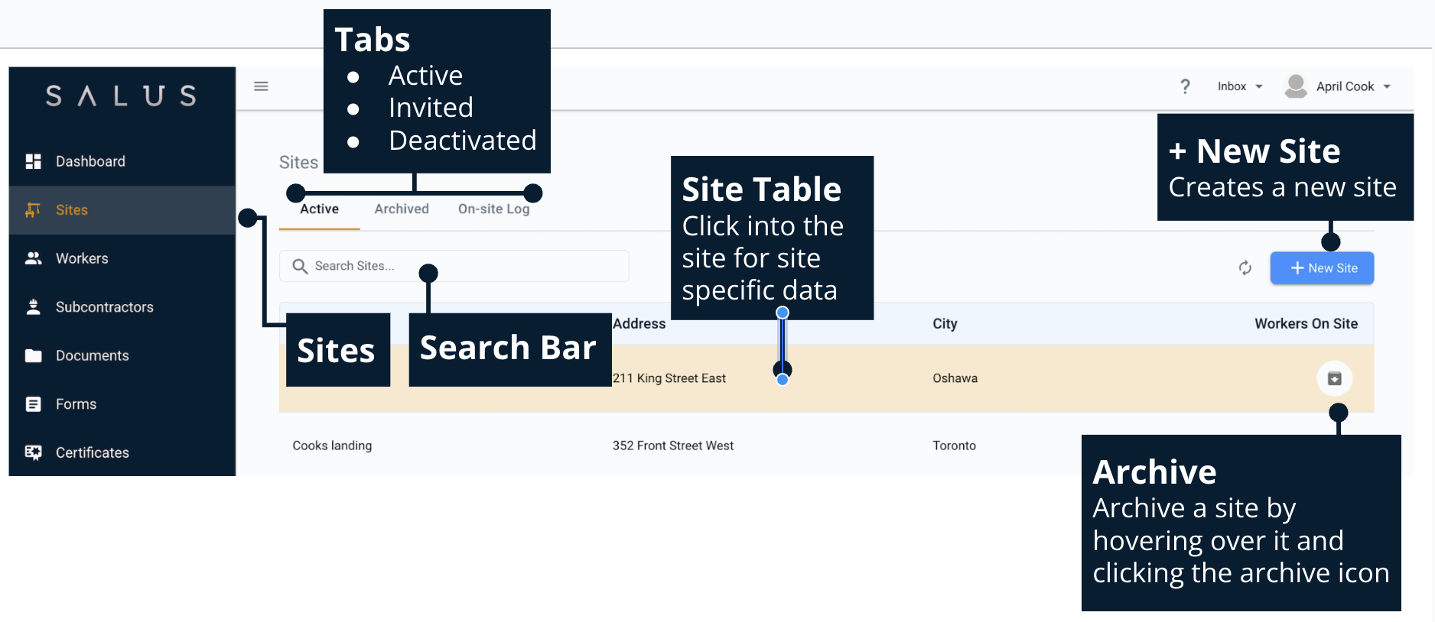This screenshot has height=622, width=1435.
Task: Click the Dashboard grid icon in sidebar
Action: click(33, 161)
